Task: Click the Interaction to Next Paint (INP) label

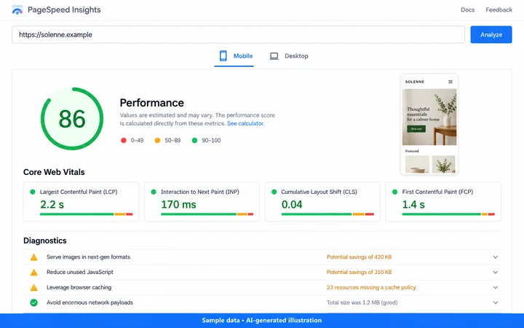Action: point(200,192)
